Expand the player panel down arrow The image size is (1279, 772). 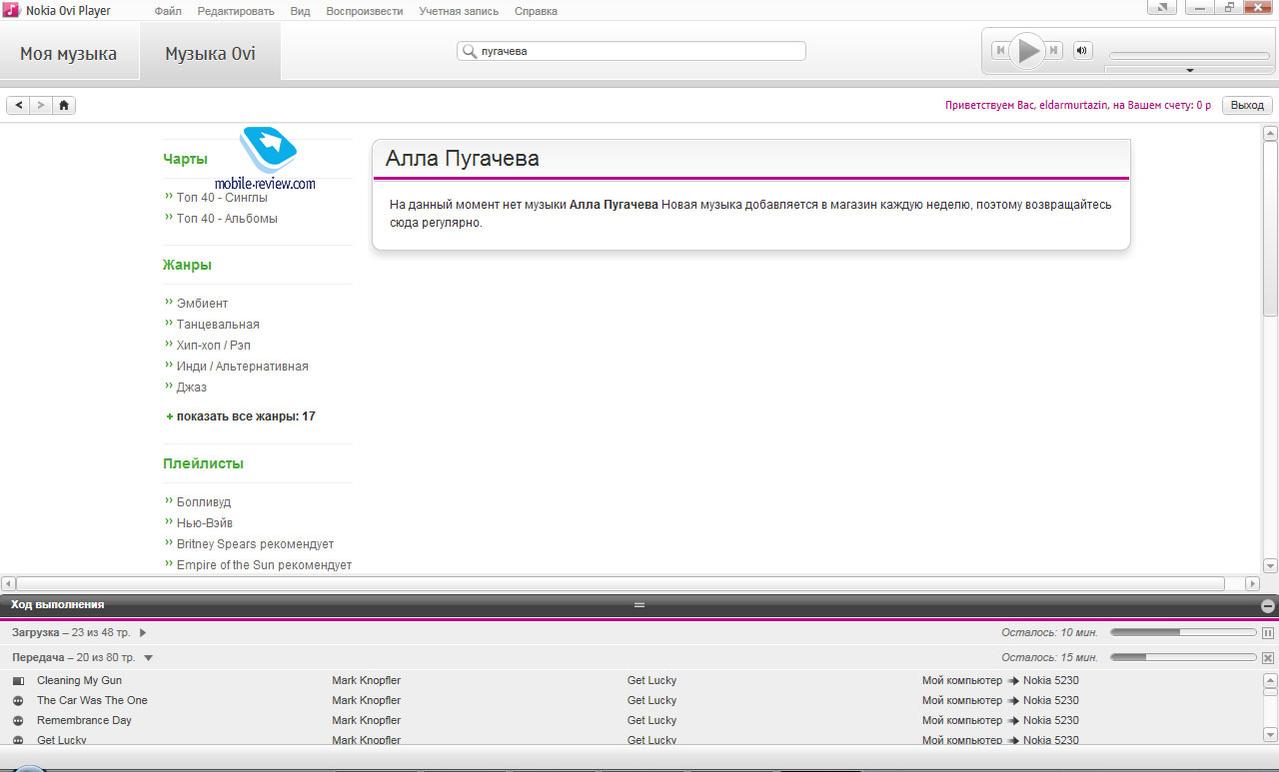(1189, 70)
